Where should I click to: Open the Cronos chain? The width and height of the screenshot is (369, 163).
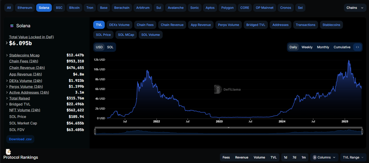286,8
